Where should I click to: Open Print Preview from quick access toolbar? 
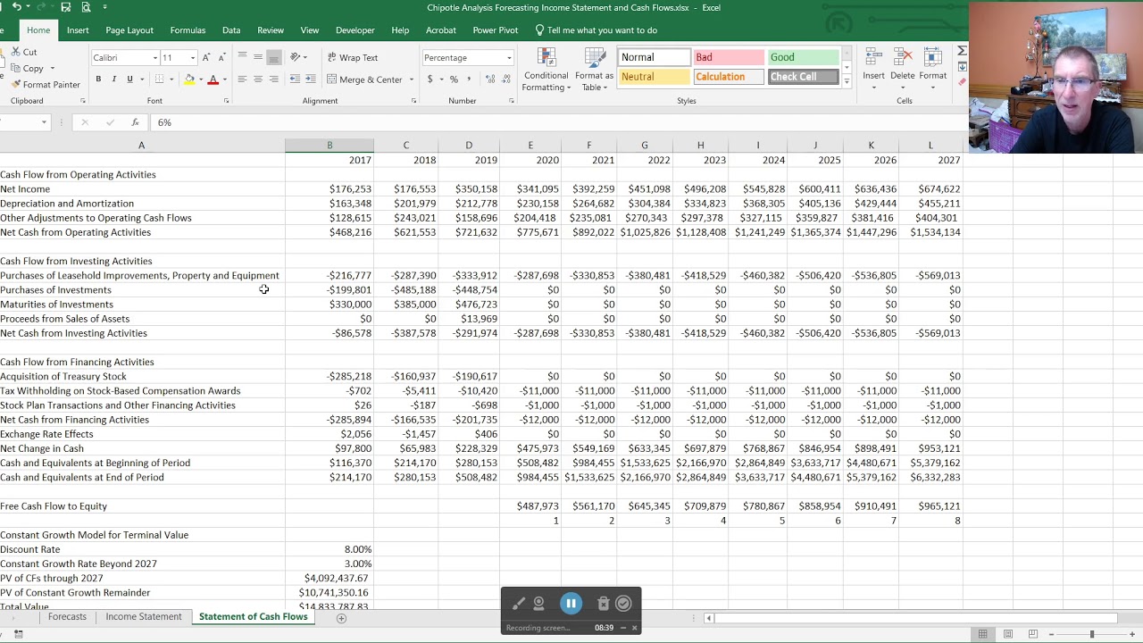coord(86,7)
